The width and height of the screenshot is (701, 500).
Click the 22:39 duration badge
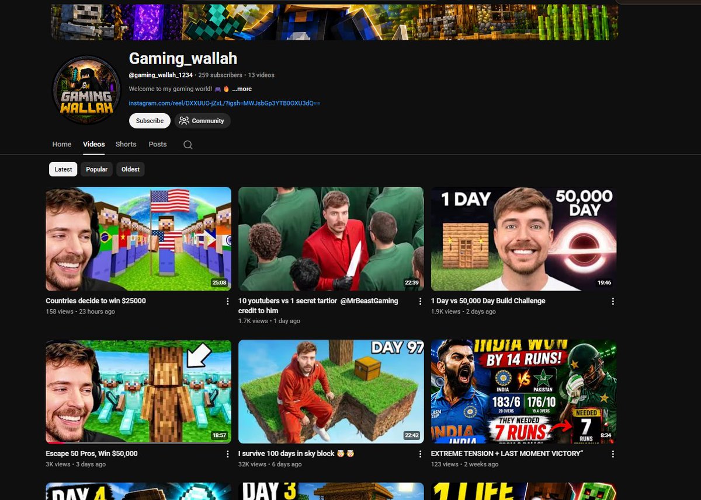click(x=412, y=283)
